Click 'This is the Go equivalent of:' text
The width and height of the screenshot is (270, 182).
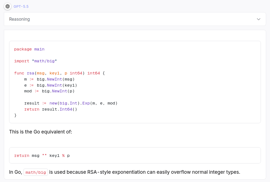coord(41,132)
